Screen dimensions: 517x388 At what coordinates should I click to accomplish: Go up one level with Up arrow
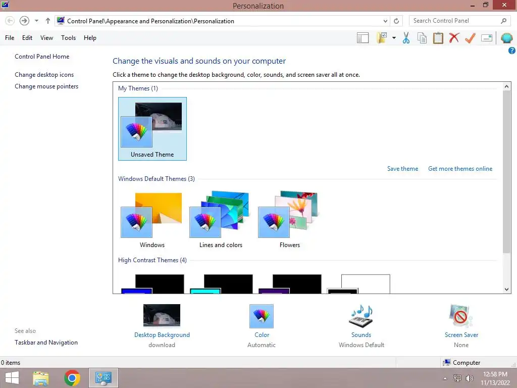coord(48,21)
